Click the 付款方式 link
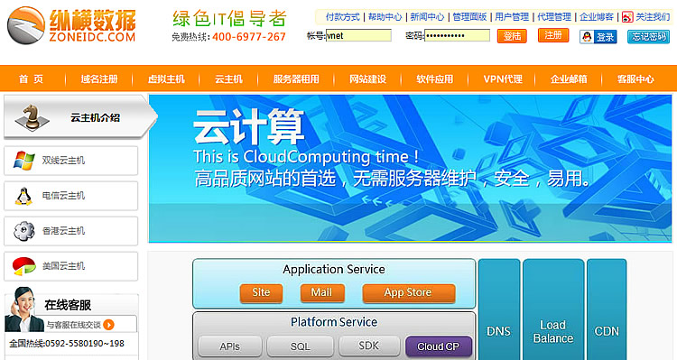The height and width of the screenshot is (360, 677). (x=343, y=17)
